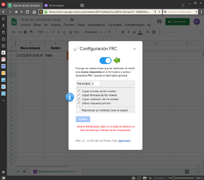204x180 pixels.
Task: Open the Notes panel in sidebar
Action: (3, 32)
